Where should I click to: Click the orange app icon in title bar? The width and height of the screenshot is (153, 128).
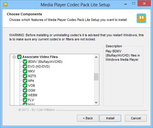coord(5,4)
